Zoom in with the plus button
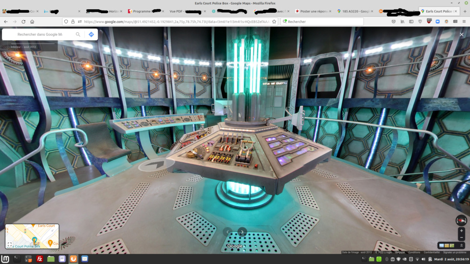Screen dimensions: 470x264 [462, 231]
